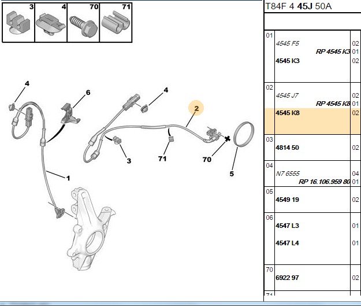
Task: Select thumbnail of clip part 71
Action: (116, 23)
